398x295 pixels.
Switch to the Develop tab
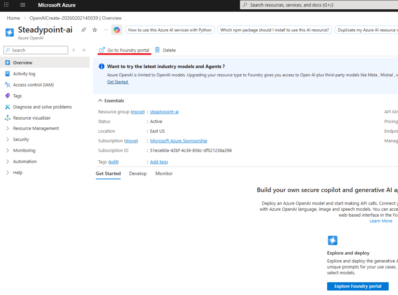pos(138,174)
